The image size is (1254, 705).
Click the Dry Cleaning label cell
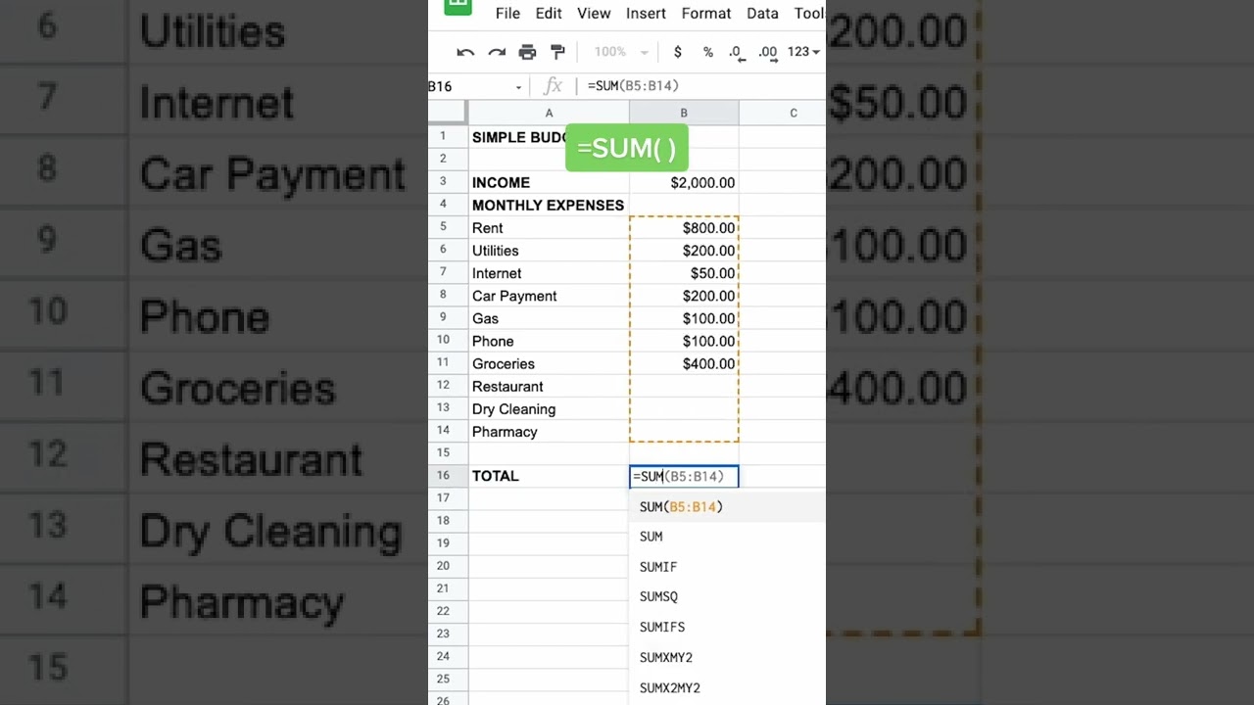[x=549, y=408]
